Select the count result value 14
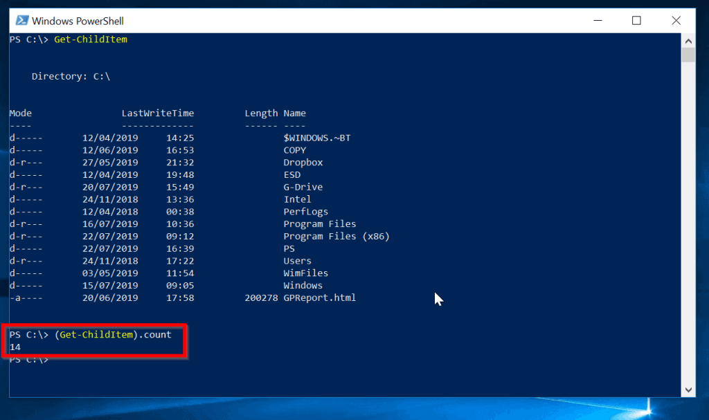This screenshot has height=420, width=709. point(14,347)
